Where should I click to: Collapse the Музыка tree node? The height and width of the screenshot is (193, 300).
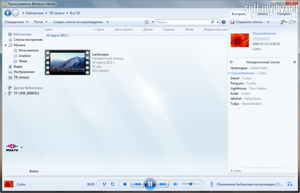click(5, 45)
